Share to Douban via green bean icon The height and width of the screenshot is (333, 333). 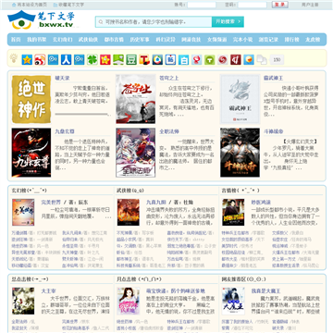(x=131, y=59)
